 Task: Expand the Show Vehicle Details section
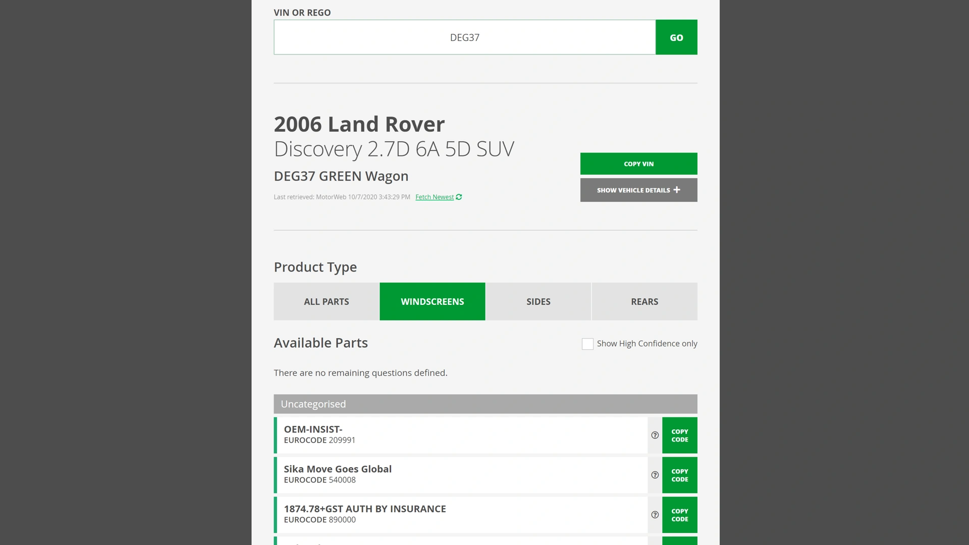pos(638,190)
